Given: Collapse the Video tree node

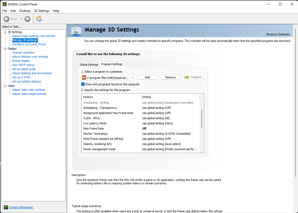Looking at the screenshot, I should pos(5,86).
